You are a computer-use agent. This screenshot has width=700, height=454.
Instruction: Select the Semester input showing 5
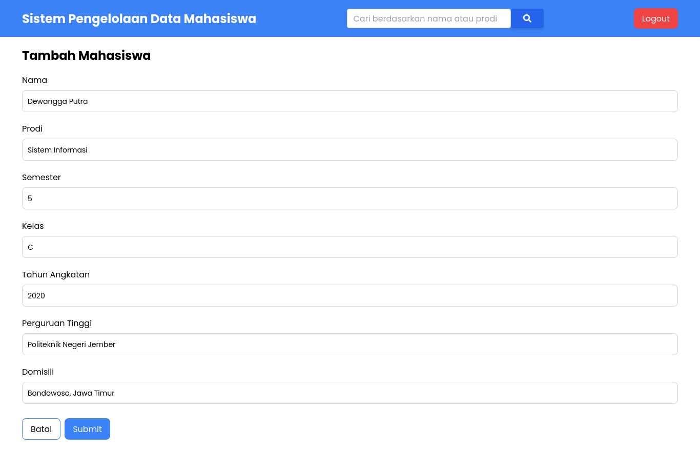350,199
